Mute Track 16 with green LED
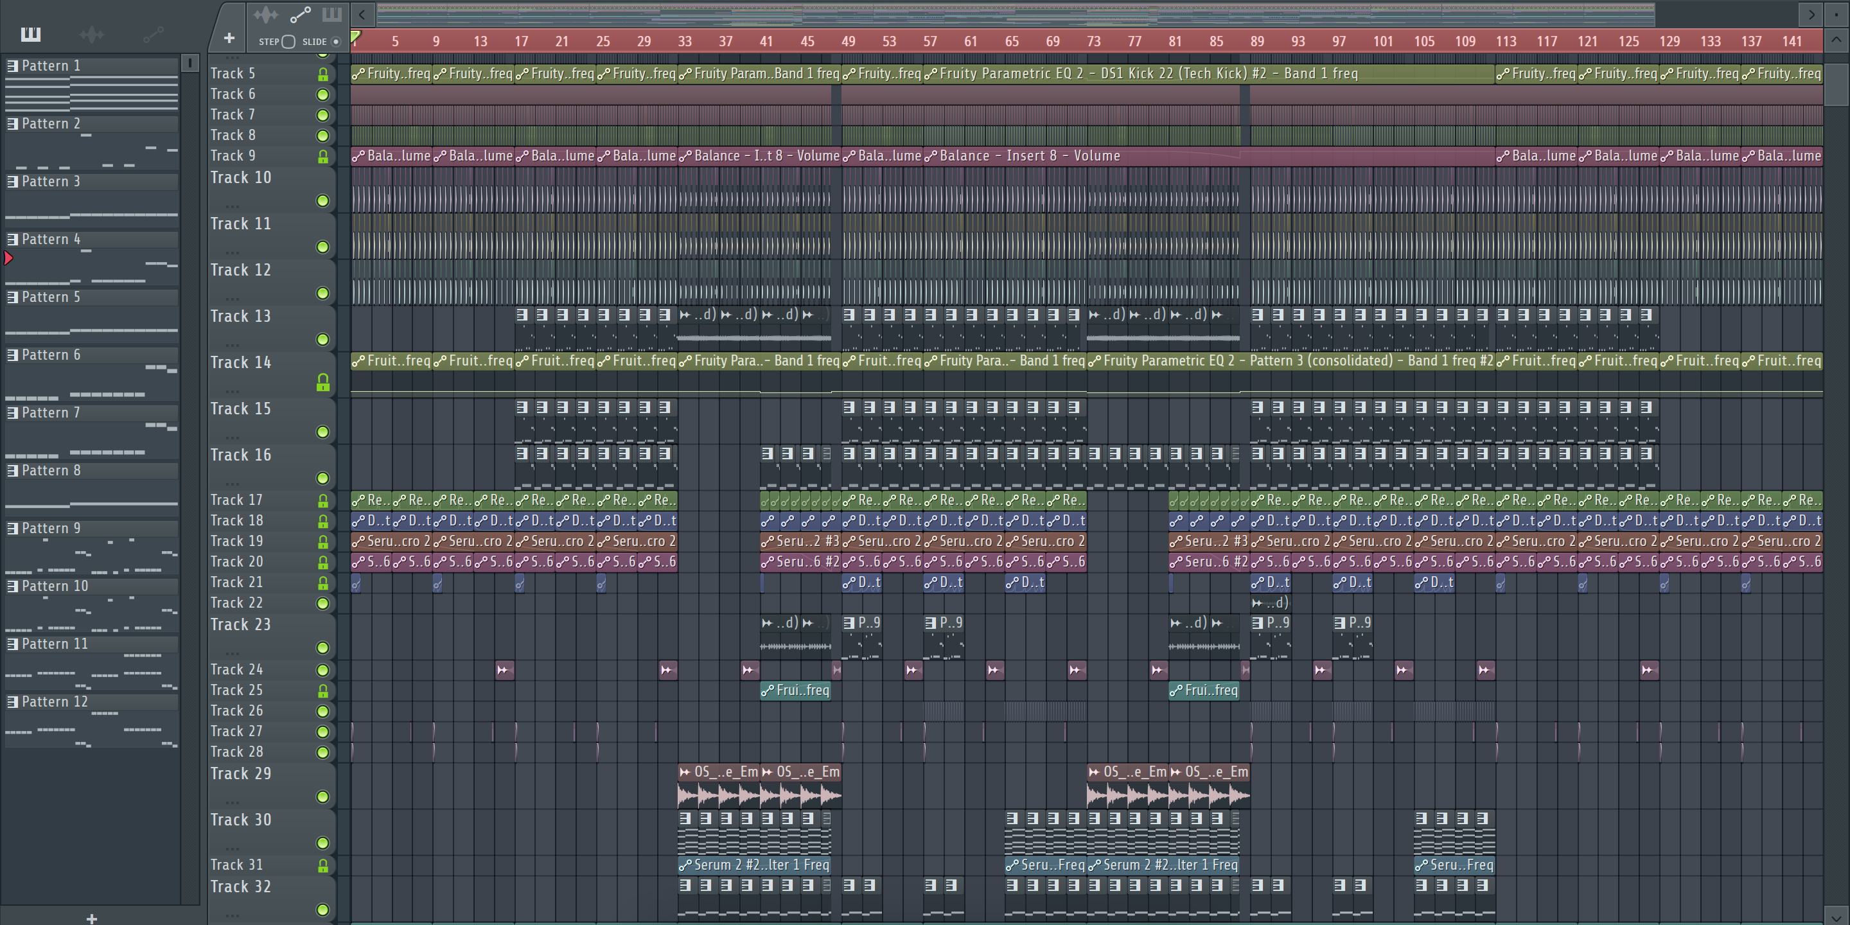The height and width of the screenshot is (925, 1850). pyautogui.click(x=323, y=479)
